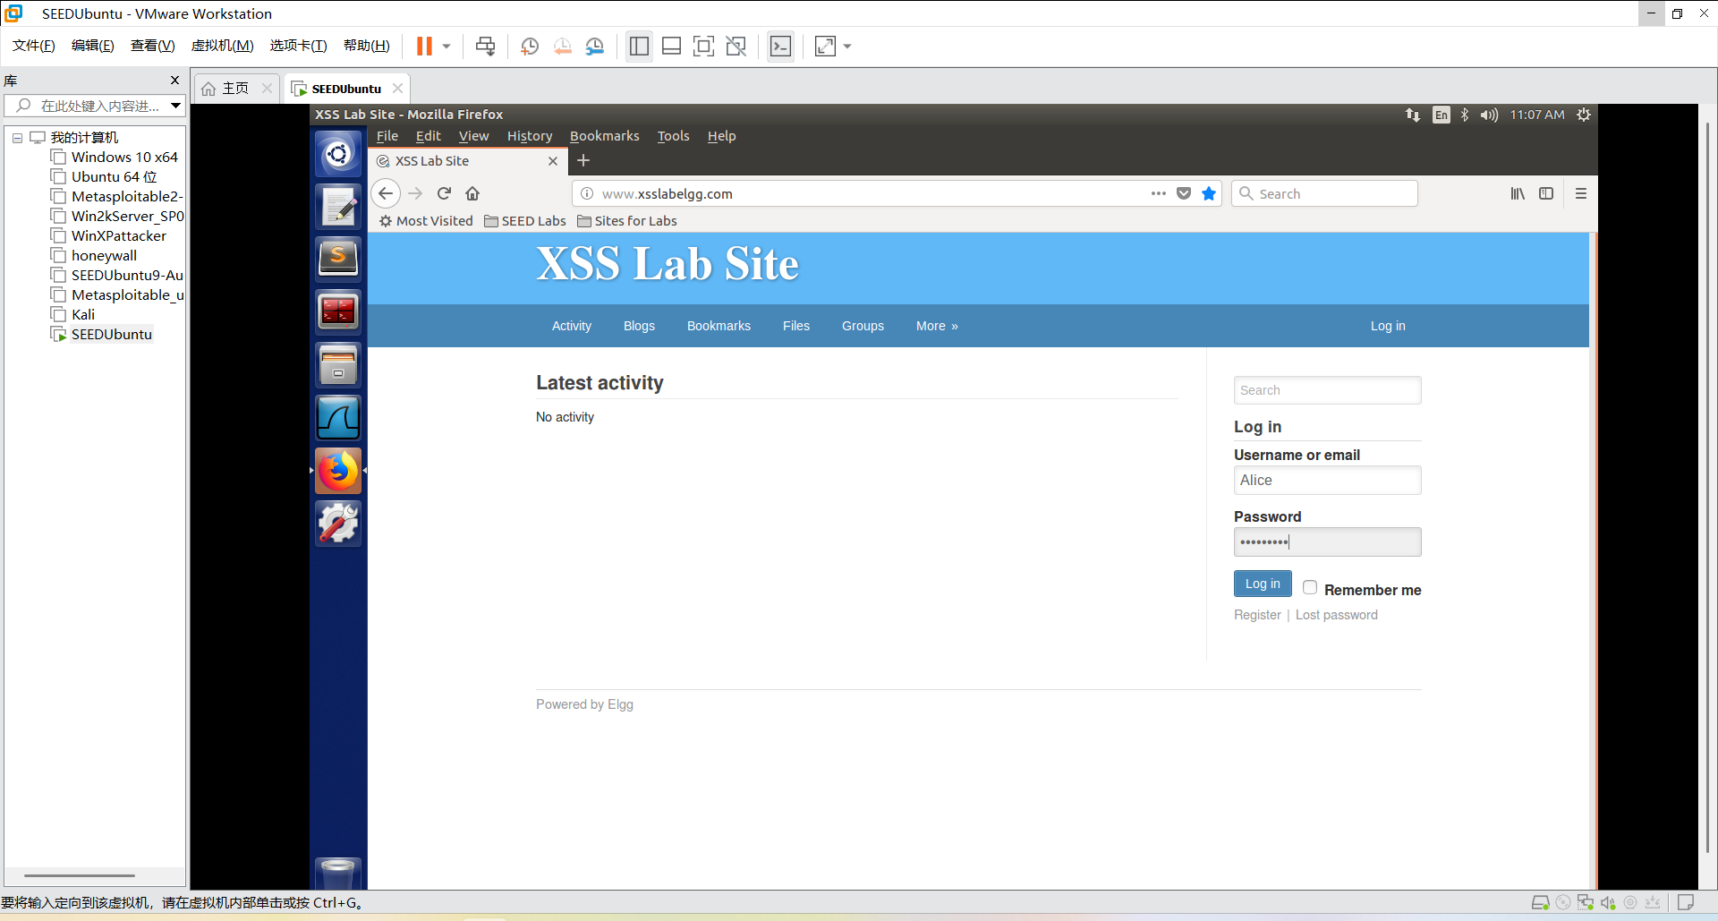Open the file manager in the launcher
This screenshot has width=1718, height=921.
[338, 365]
